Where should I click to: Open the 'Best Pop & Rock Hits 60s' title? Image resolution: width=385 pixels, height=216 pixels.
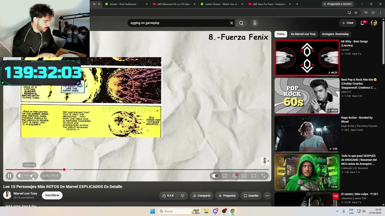359,84
